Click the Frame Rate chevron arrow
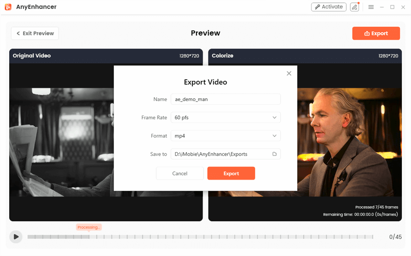This screenshot has height=256, width=411. pyautogui.click(x=274, y=118)
